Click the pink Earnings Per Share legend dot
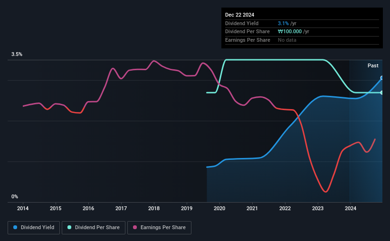This screenshot has width=390, height=241. pyautogui.click(x=135, y=227)
